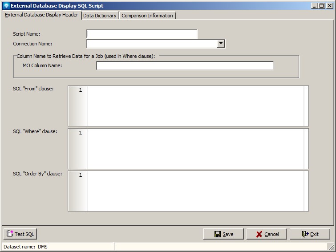The width and height of the screenshot is (336, 252).
Task: Focus the Script Name text field
Action: pyautogui.click(x=142, y=34)
